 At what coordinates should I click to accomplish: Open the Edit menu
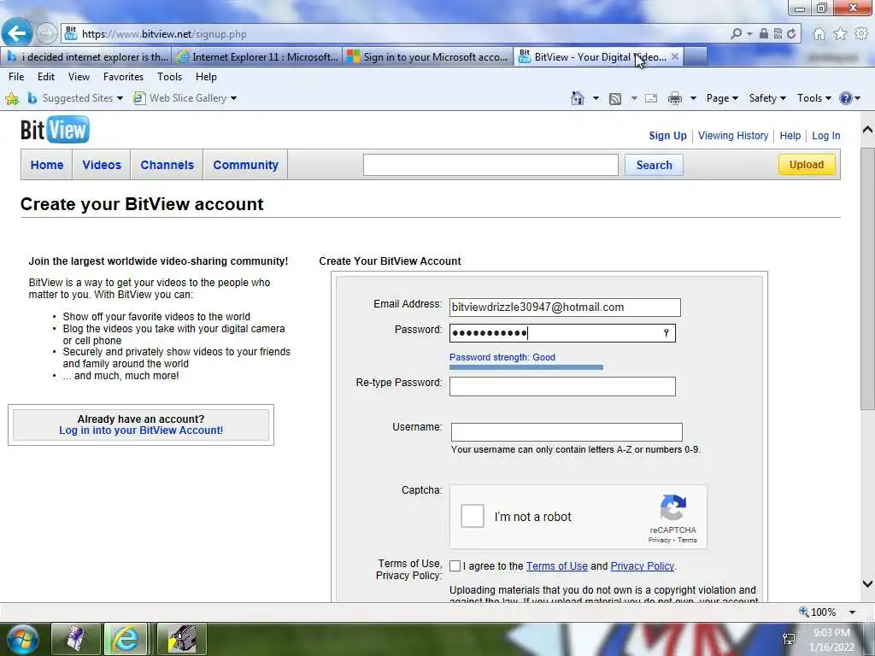point(46,77)
